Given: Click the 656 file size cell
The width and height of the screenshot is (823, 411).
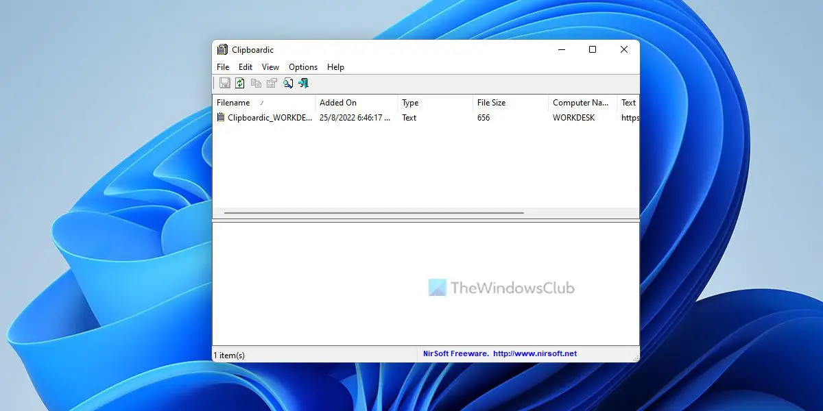Looking at the screenshot, I should click(484, 118).
